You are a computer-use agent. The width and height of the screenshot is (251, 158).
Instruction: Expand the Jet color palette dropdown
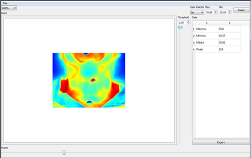click(x=197, y=12)
